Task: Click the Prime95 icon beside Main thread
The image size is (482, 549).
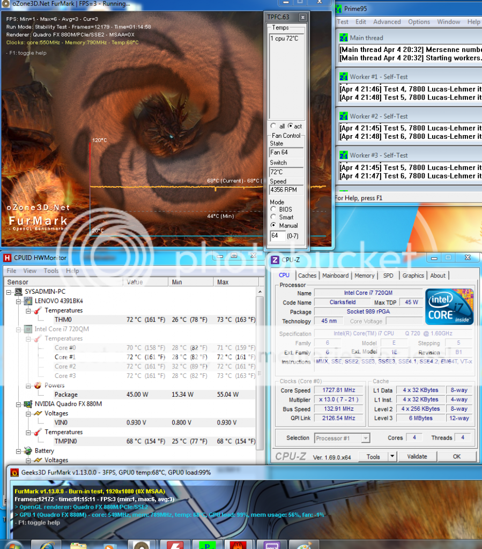Action: pyautogui.click(x=344, y=38)
